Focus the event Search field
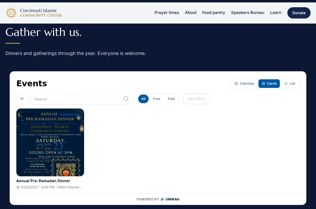The image size is (316, 209). [82, 99]
